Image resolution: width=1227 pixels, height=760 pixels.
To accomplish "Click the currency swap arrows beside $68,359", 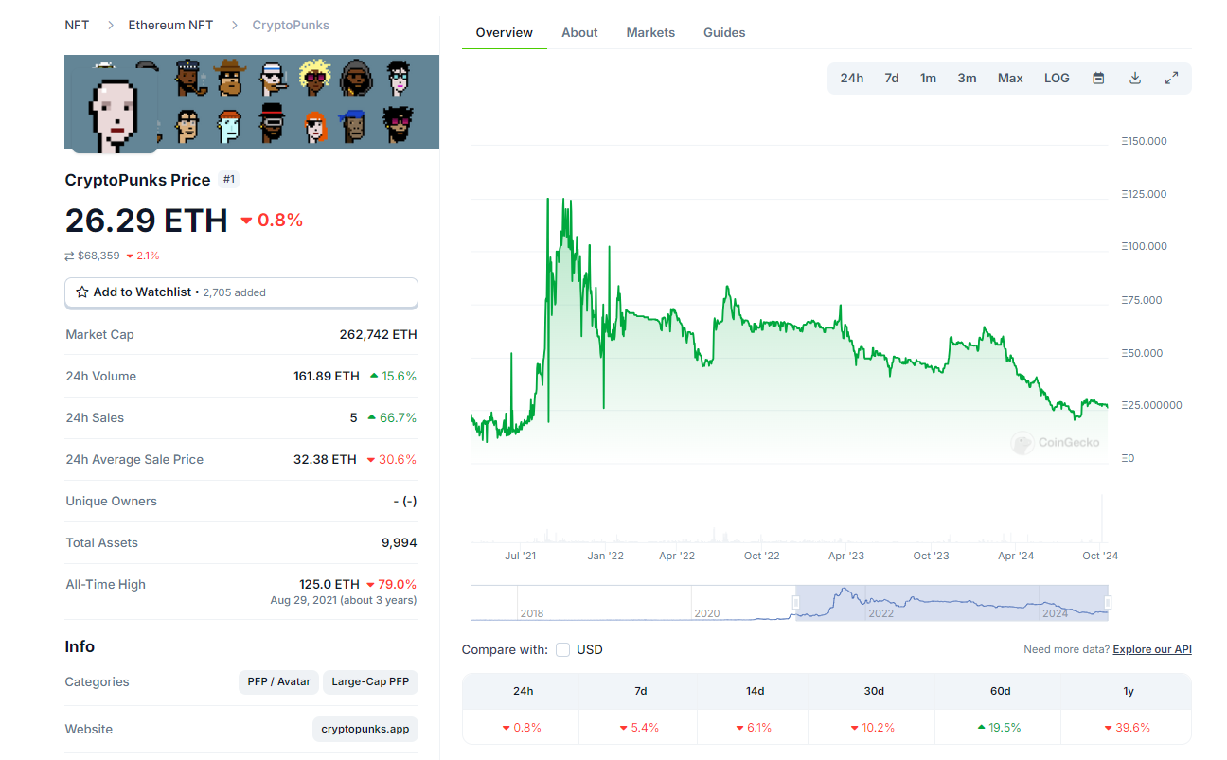I will (x=67, y=256).
